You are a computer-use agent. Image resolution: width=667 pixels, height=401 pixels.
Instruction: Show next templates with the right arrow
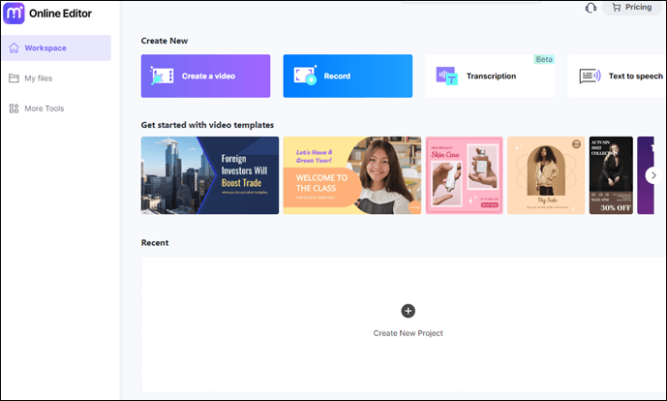653,175
